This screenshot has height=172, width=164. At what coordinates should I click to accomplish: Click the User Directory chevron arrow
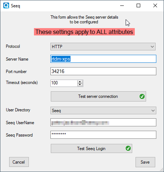click(x=153, y=111)
